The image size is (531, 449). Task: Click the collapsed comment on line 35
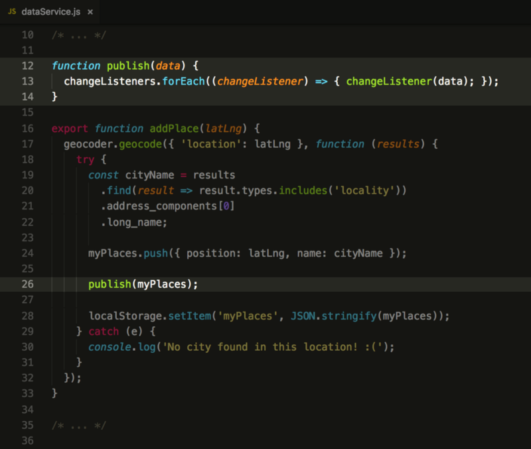click(x=79, y=425)
